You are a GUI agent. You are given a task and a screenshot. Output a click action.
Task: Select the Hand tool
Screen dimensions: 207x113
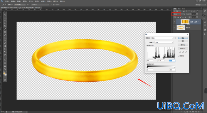point(5,66)
